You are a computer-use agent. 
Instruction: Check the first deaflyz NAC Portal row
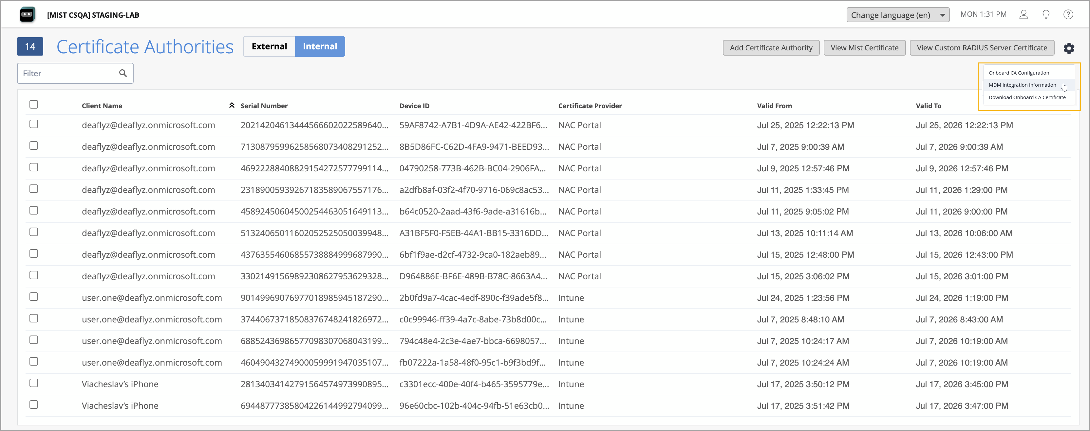coord(34,124)
